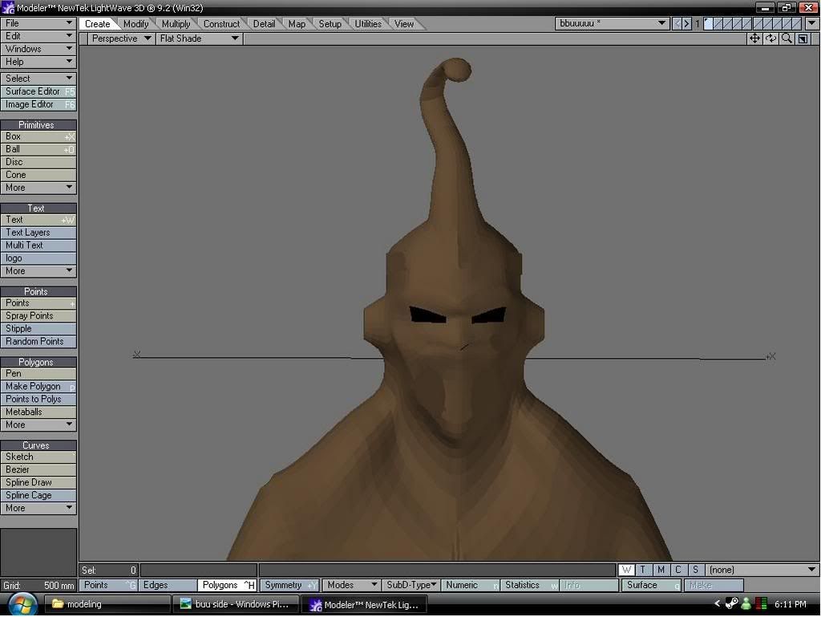Open the Help menu
The height and width of the screenshot is (617, 821).
38,62
